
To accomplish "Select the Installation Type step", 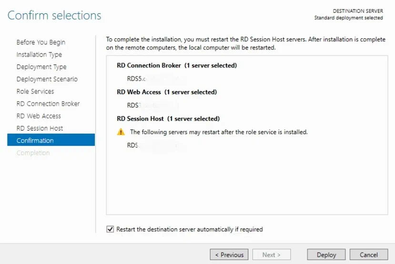I will pyautogui.click(x=39, y=55).
